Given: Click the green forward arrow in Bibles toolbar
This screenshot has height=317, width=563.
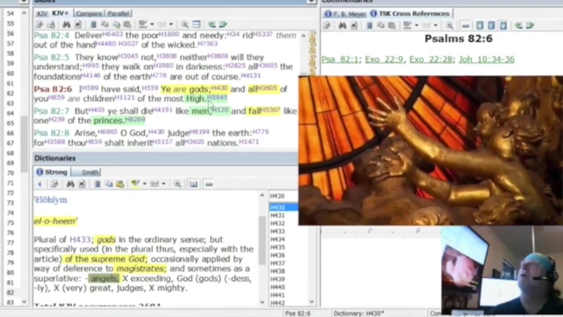Looking at the screenshot, I should coord(223,25).
